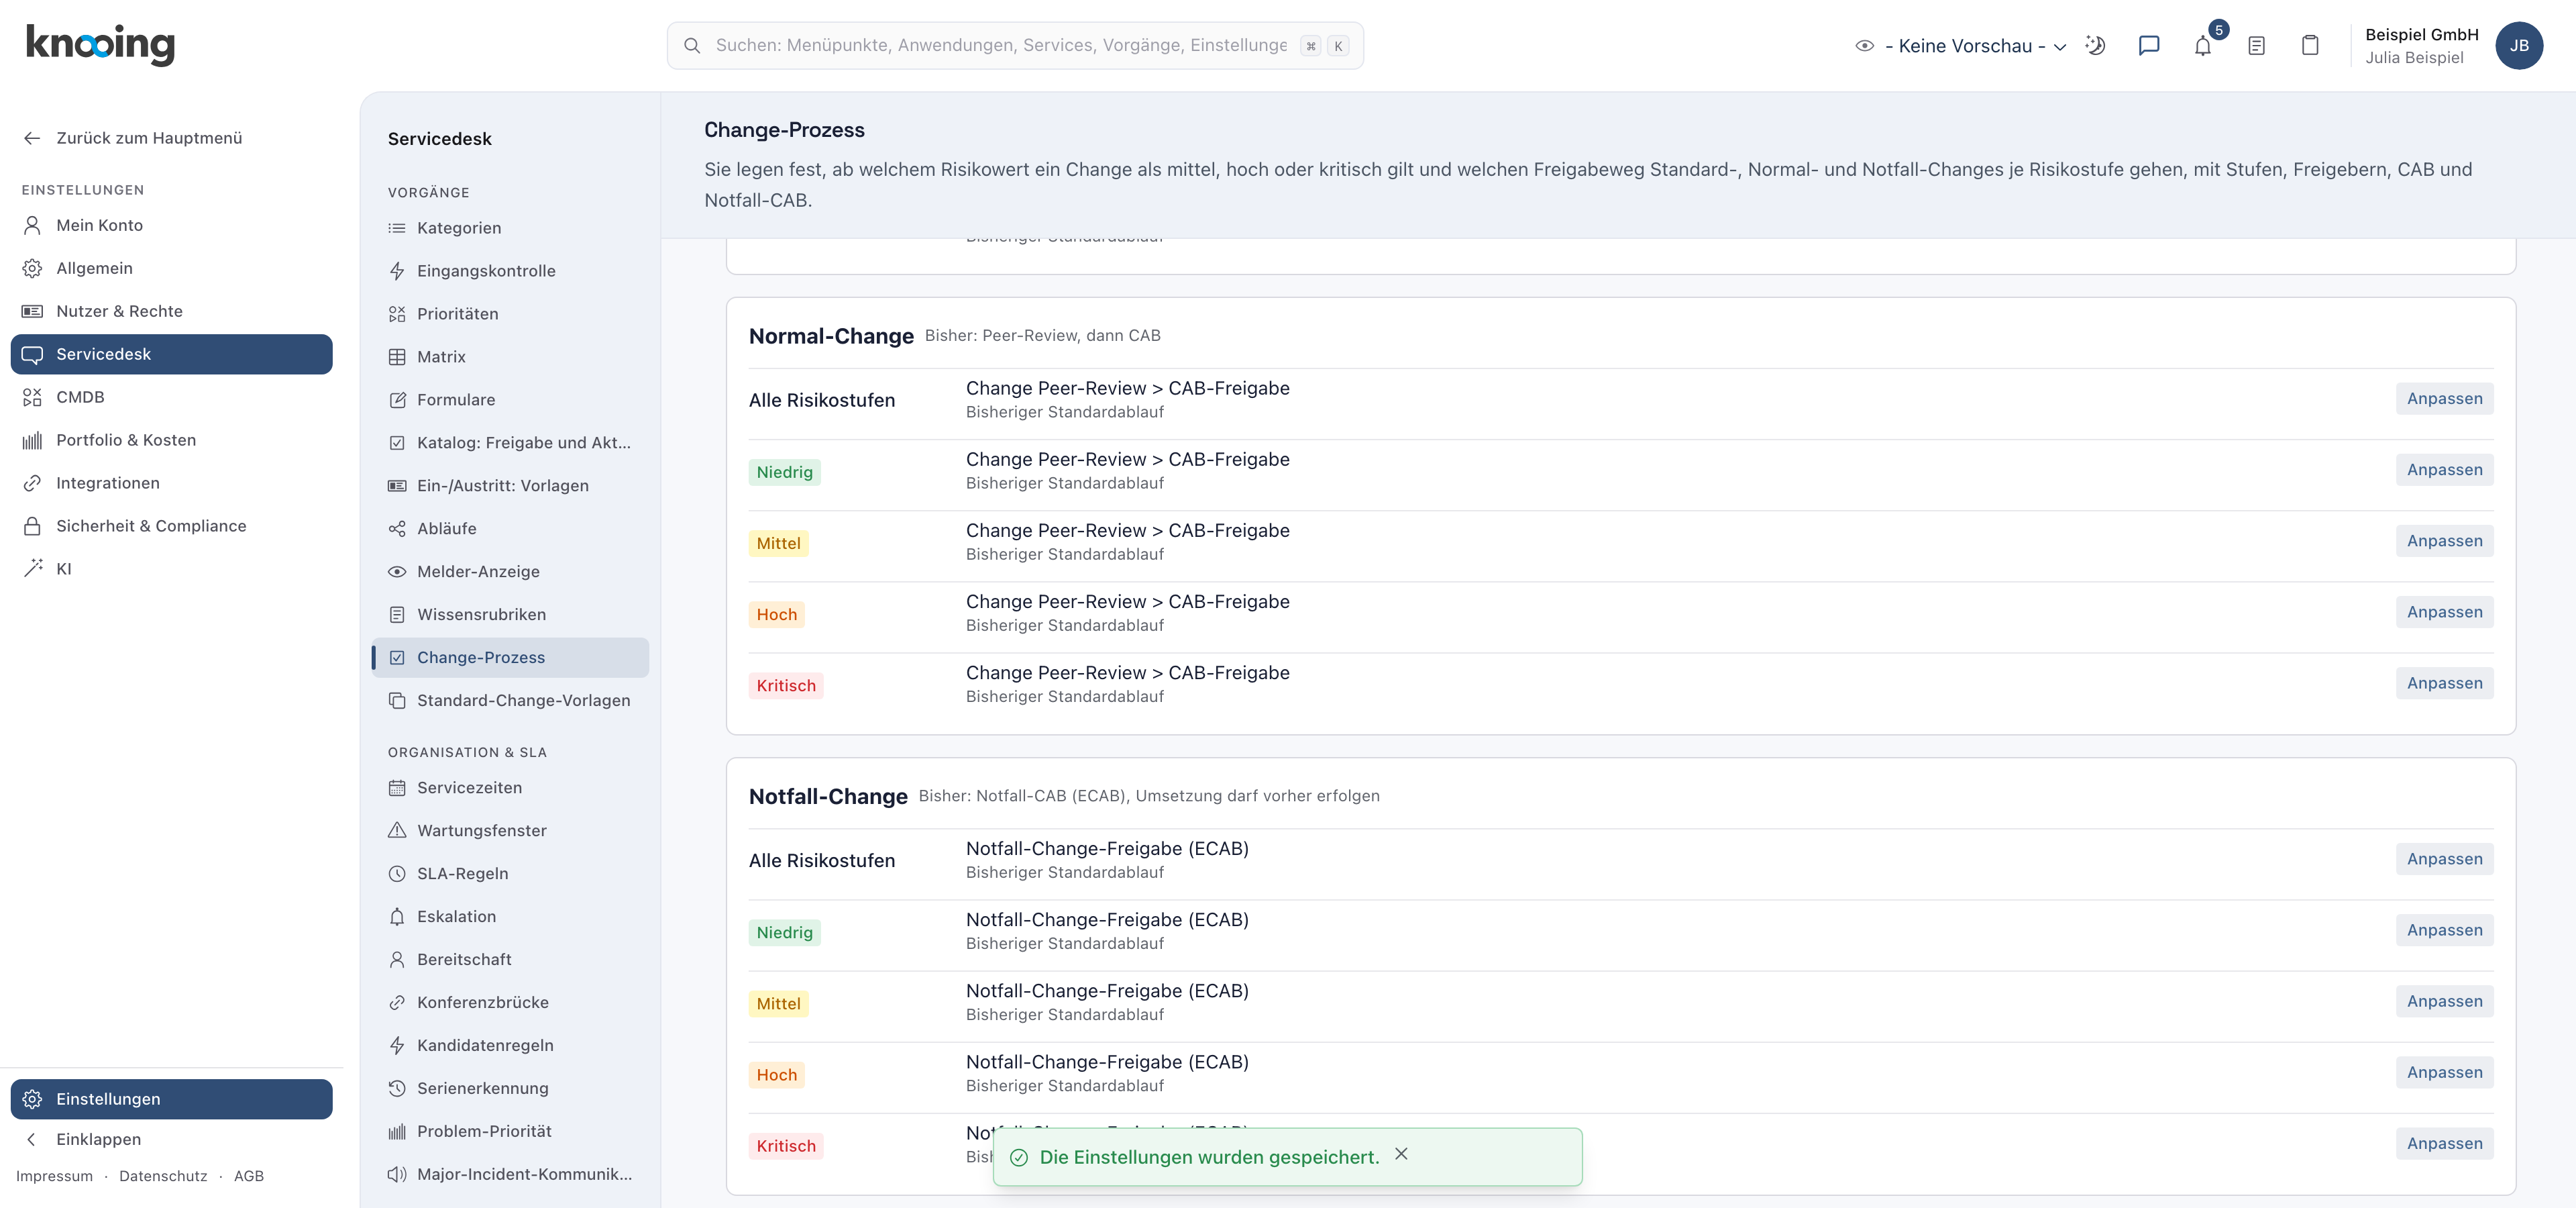
Task: Select Eingangskontrolle in Servicedesk menu
Action: click(x=510, y=272)
